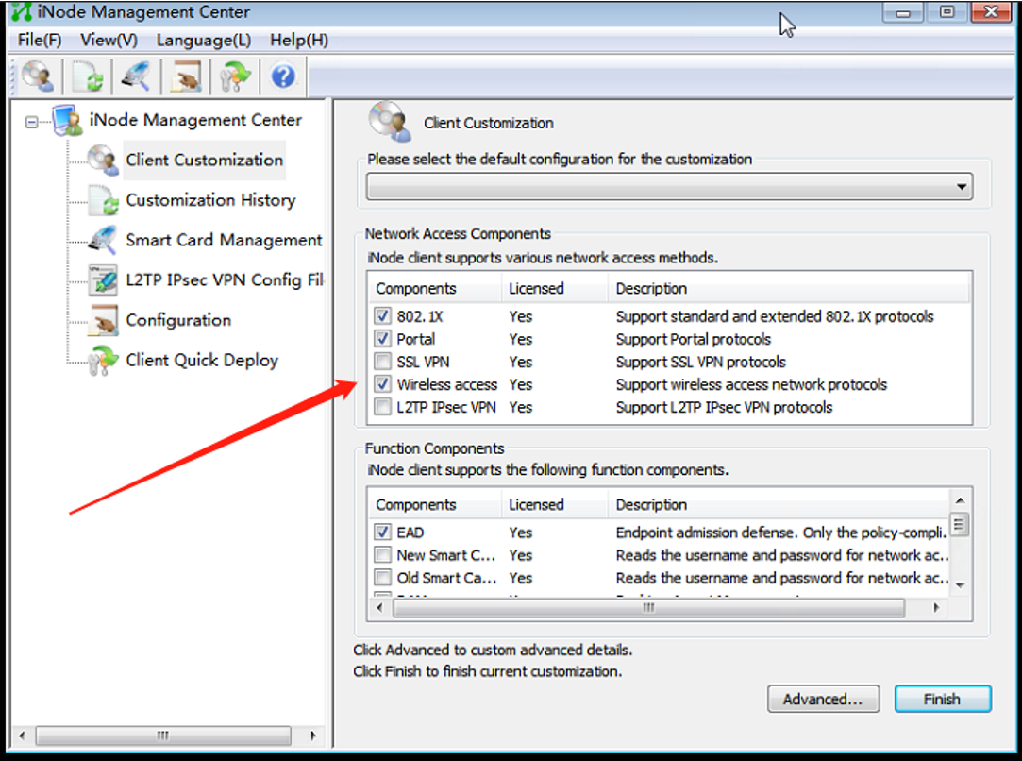Viewport: 1022px width, 761px height.
Task: Click the Client Customization tree node icon
Action: point(102,160)
